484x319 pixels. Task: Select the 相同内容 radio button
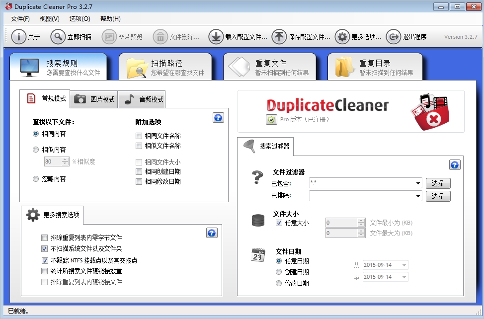tap(36, 134)
